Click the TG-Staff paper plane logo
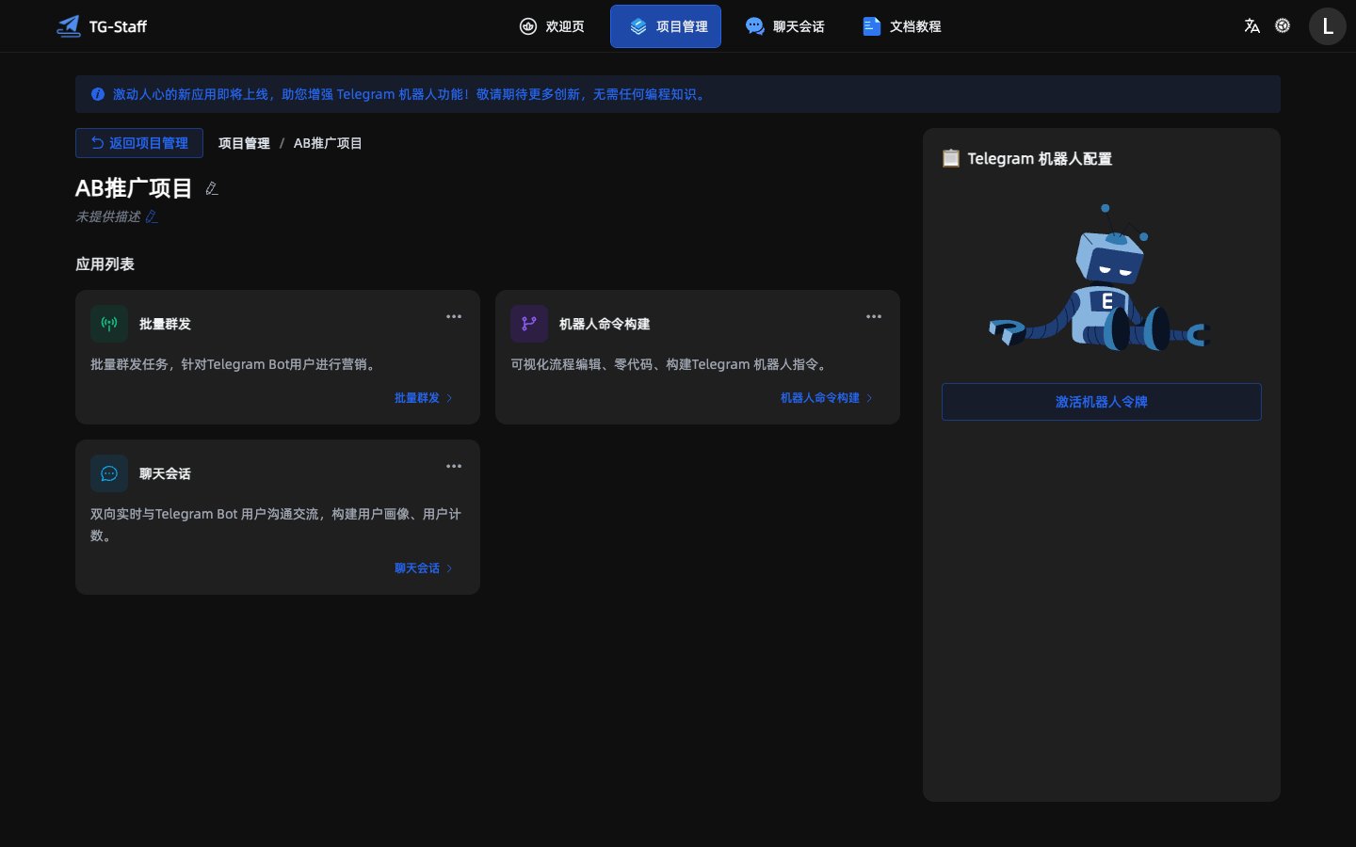Image resolution: width=1356 pixels, height=847 pixels. click(69, 26)
